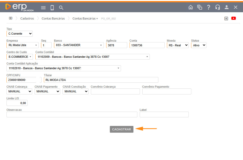The height and width of the screenshot is (160, 243).
Task: Navigate to Cadastros breadcrumb
Action: [x=27, y=18]
